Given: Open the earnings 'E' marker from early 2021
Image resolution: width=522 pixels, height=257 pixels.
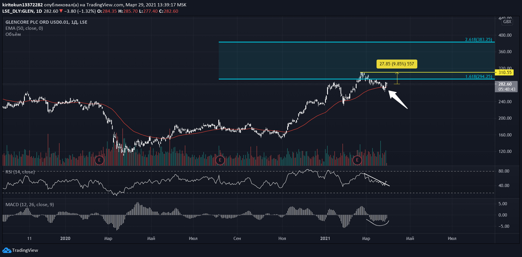Looking at the screenshot, I should point(358,160).
